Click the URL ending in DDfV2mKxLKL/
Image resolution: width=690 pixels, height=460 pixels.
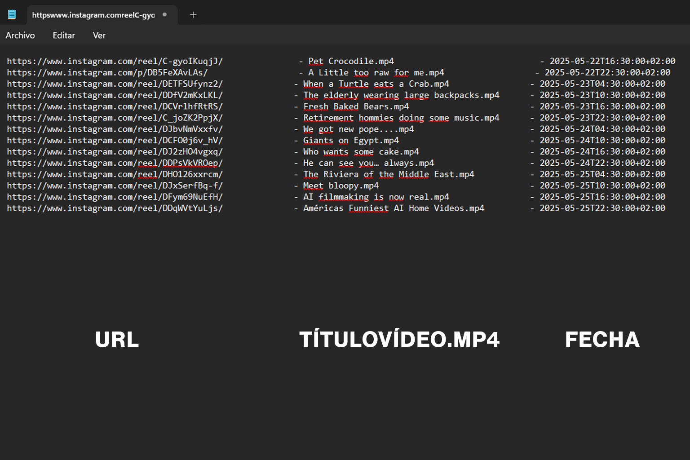[115, 95]
